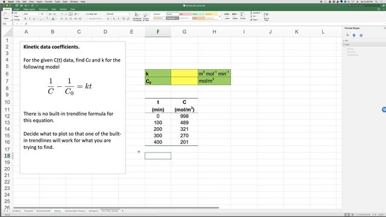Open the font name dropdown

click(x=39, y=14)
